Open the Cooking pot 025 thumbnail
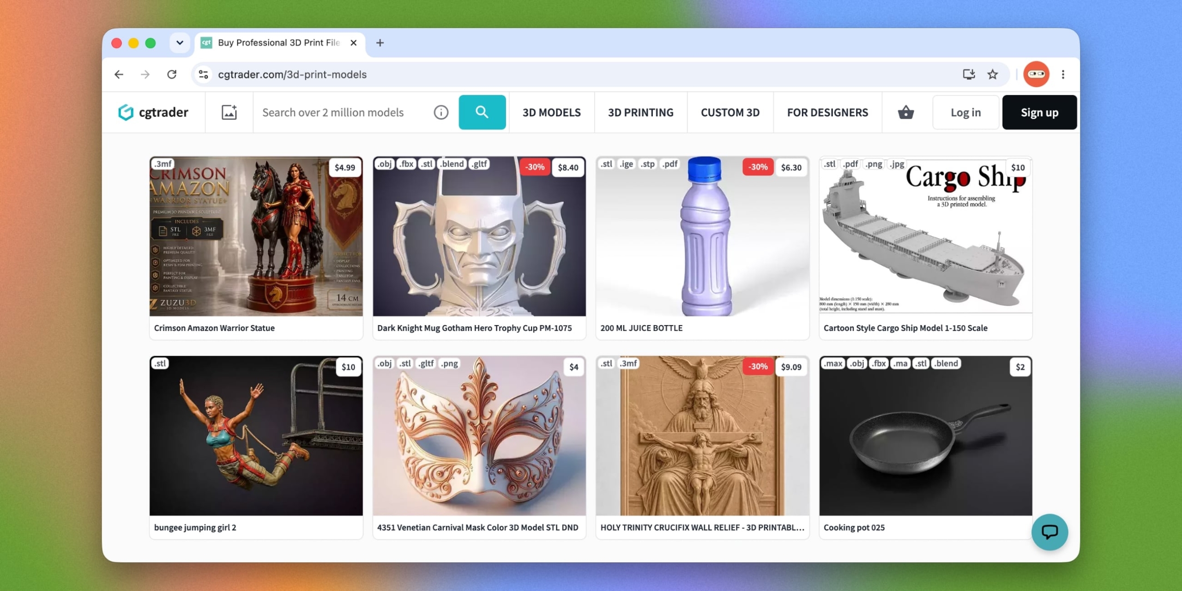 click(926, 436)
